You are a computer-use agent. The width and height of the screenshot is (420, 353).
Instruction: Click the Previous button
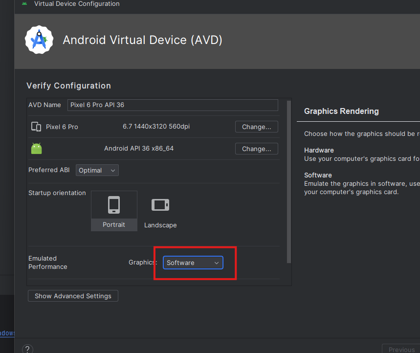(x=401, y=349)
